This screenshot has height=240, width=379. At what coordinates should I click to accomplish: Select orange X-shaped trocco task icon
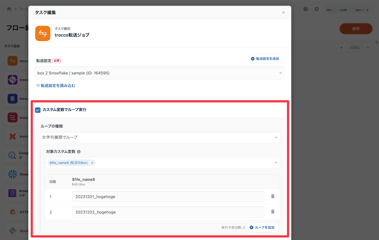12,136
